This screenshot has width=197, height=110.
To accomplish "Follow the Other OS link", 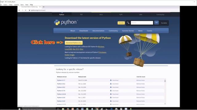I will tap(81, 49).
